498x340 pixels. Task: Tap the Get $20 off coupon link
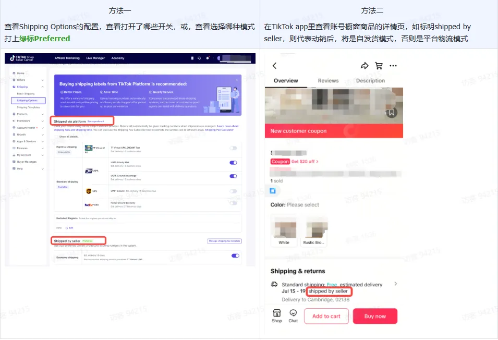click(x=305, y=161)
